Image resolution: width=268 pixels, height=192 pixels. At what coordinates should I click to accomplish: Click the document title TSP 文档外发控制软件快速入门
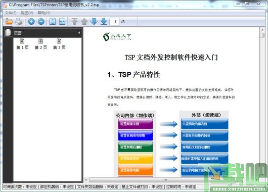[171, 58]
